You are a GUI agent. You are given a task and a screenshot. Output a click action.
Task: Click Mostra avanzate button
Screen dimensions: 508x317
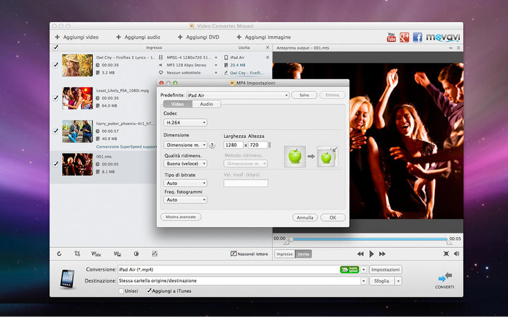pyautogui.click(x=181, y=217)
